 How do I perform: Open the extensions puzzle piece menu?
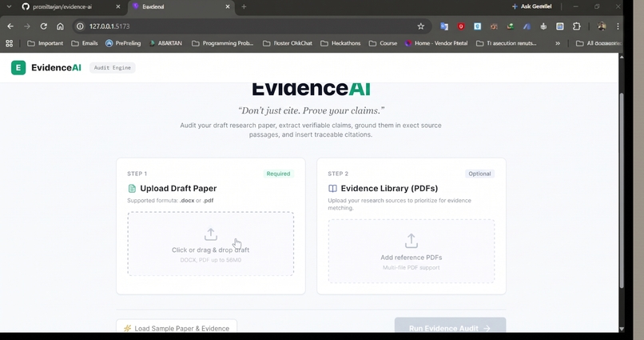pyautogui.click(x=577, y=26)
